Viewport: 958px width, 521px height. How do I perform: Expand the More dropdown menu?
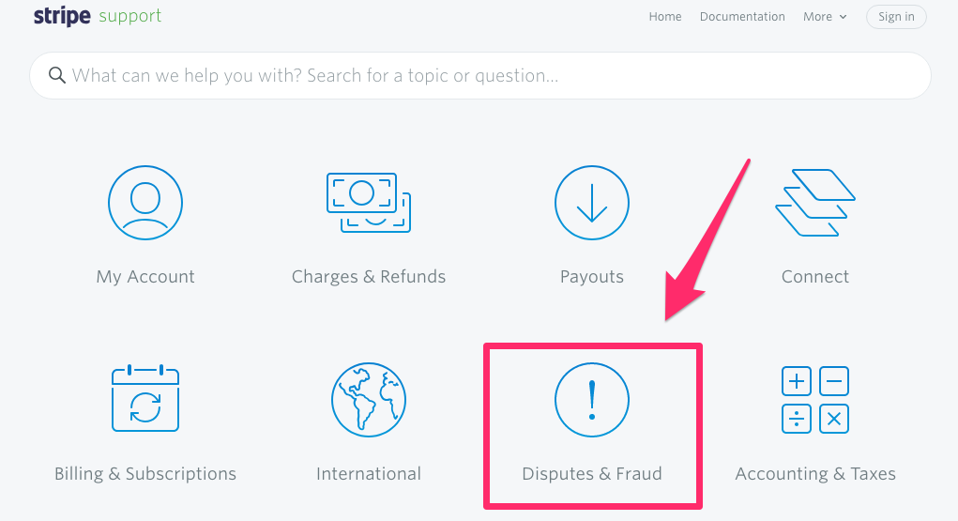825,17
